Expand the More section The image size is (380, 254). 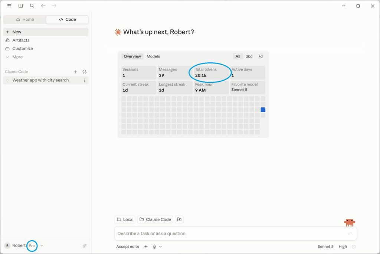(x=46, y=57)
